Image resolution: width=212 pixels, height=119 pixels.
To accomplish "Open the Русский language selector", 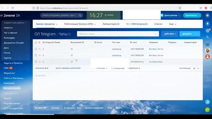I will 56,108.
